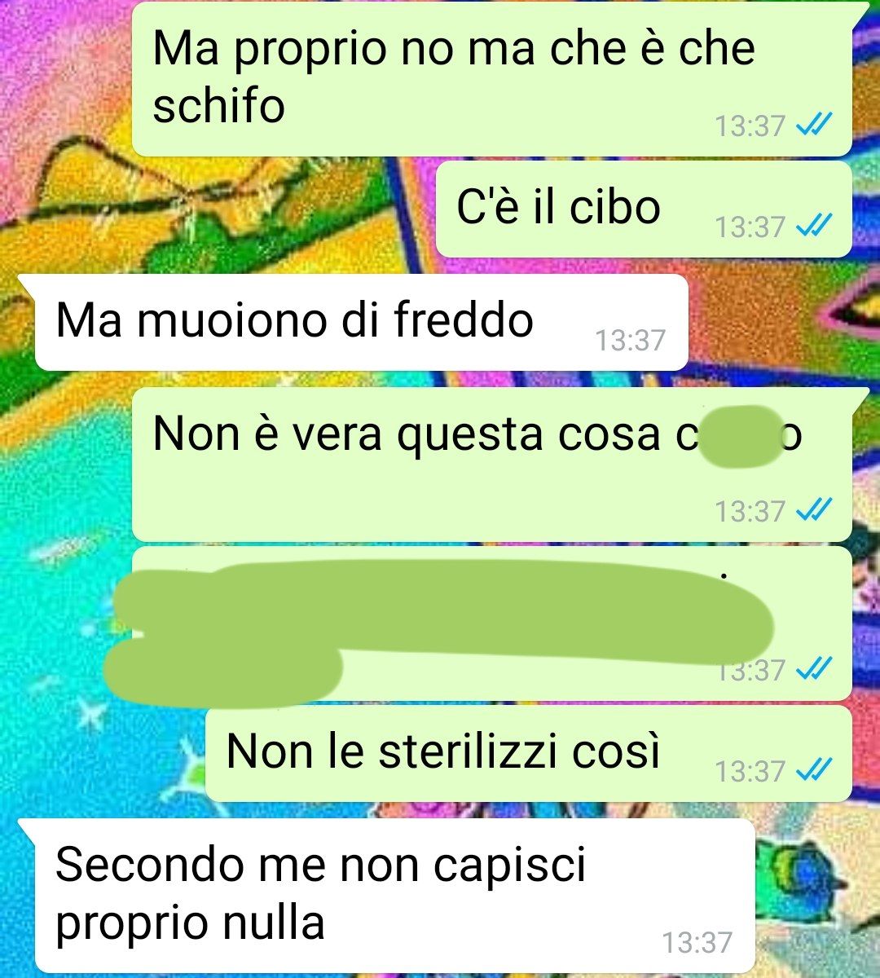Click read ticks on 'che schifo' message

tap(812, 126)
